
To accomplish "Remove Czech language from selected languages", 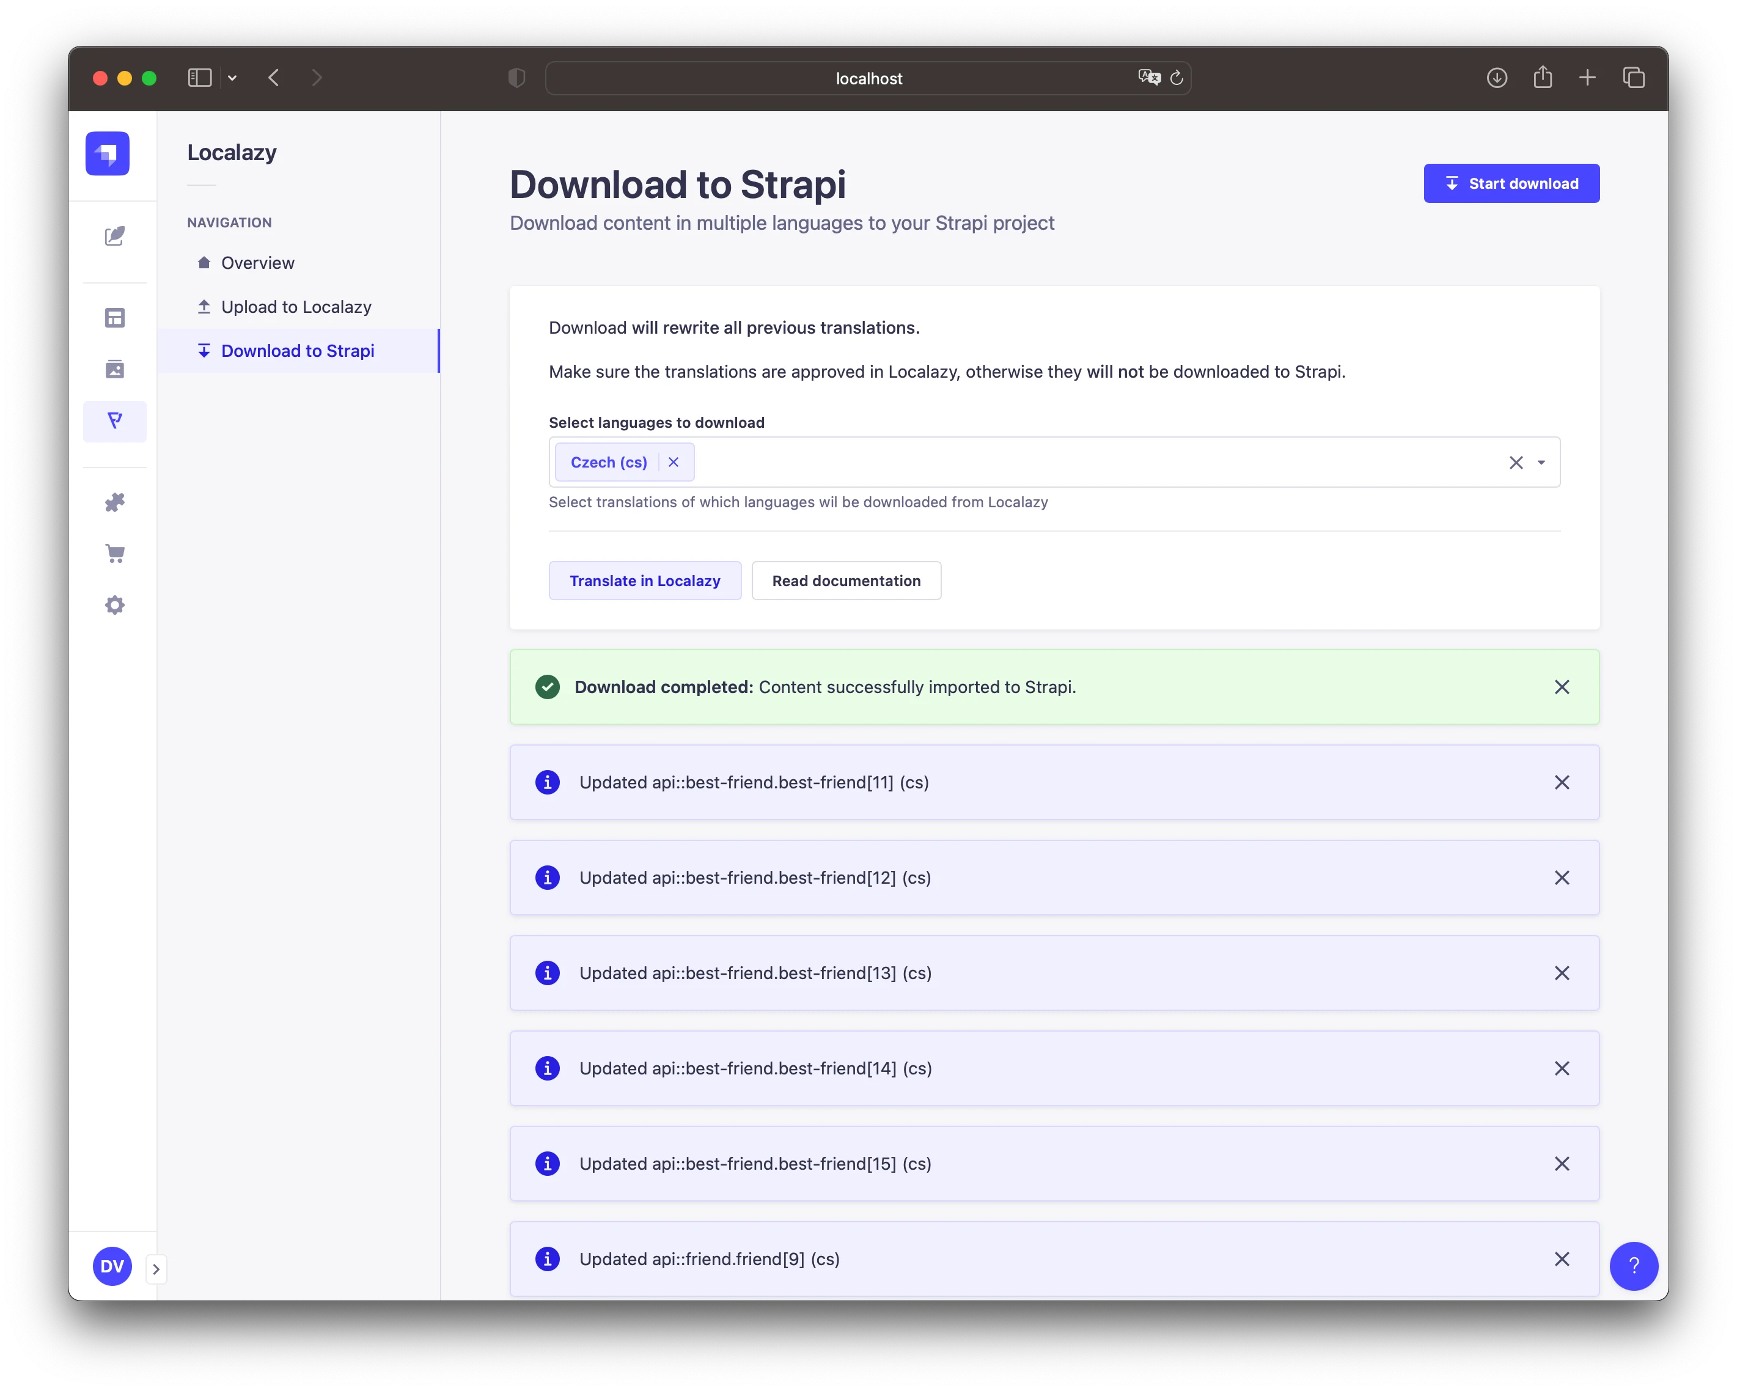I will click(x=674, y=461).
